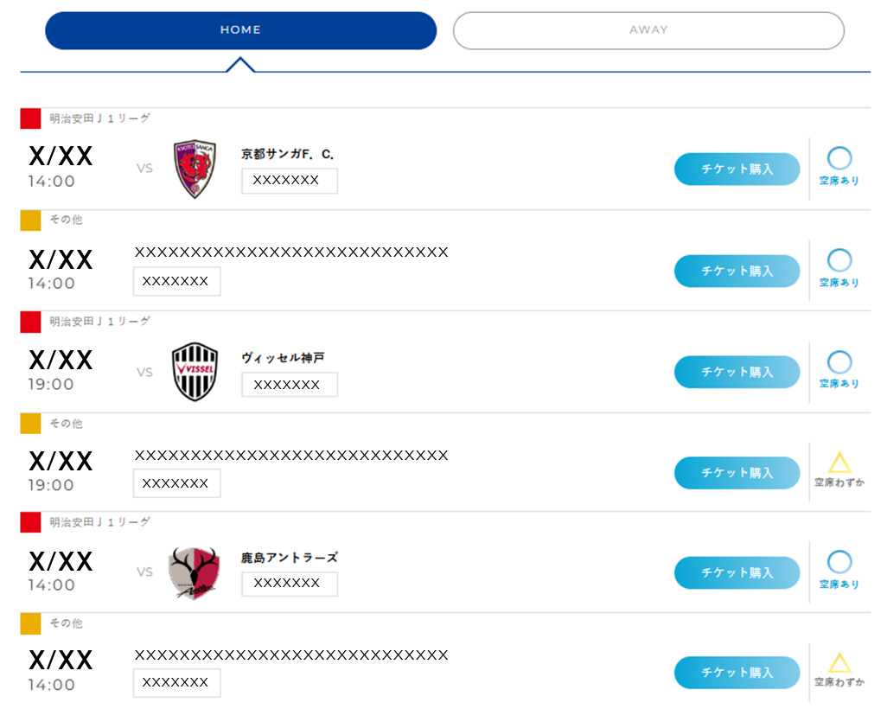Open the 鹿島アントラーズ team name link

[x=290, y=559]
